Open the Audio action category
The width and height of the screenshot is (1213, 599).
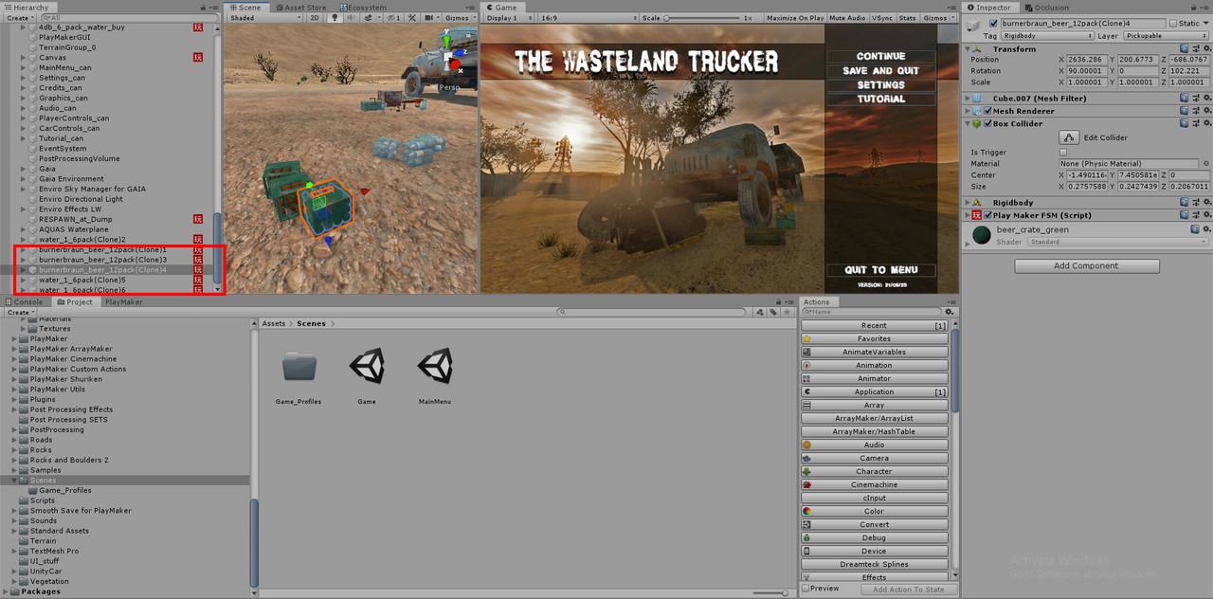point(874,445)
